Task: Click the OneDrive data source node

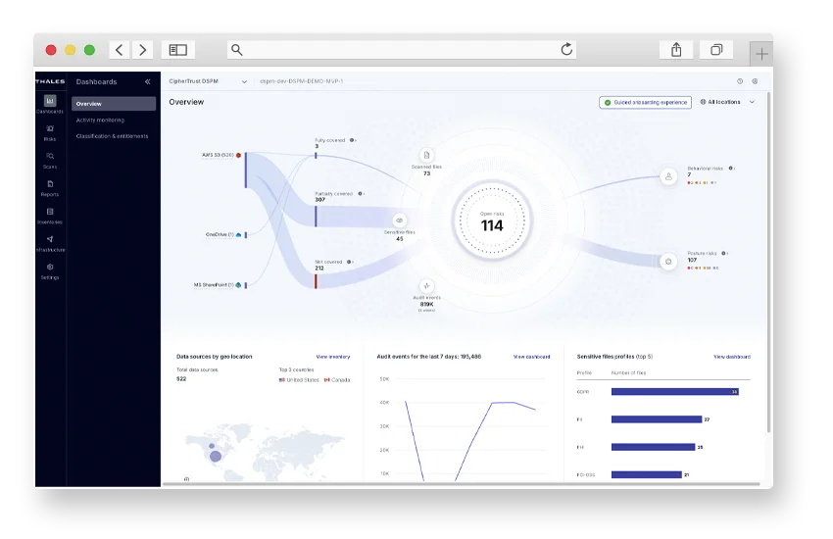Action: tap(223, 234)
